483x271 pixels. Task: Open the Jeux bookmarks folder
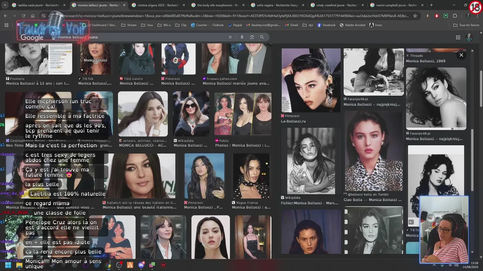(x=147, y=25)
